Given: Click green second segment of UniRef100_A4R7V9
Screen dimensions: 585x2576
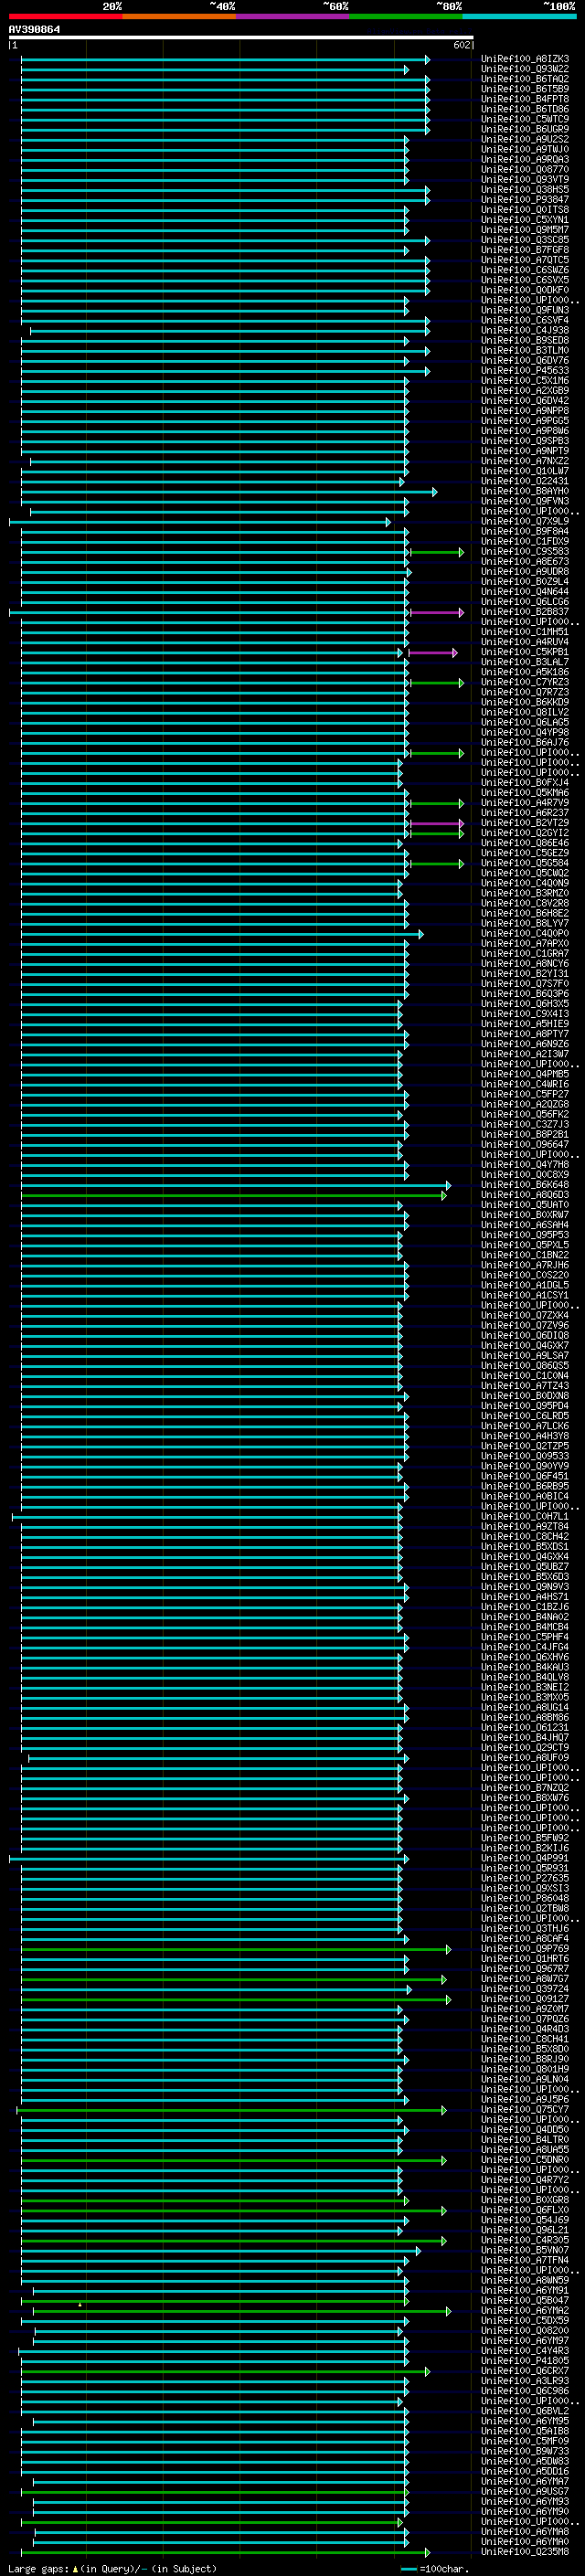Looking at the screenshot, I should pos(437,803).
